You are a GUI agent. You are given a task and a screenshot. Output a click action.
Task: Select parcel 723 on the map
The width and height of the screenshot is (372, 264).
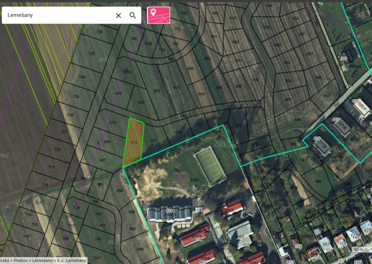[76, 96]
